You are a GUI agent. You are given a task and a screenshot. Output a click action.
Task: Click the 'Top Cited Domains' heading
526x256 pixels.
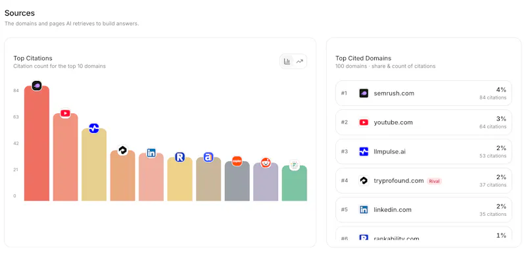(364, 59)
